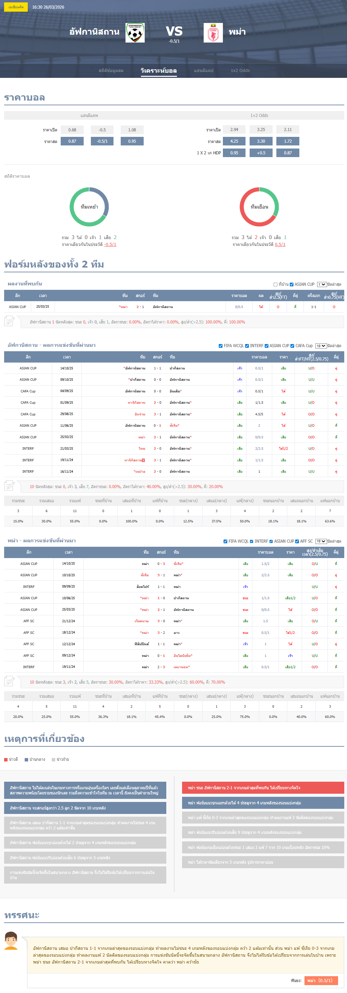Screen dimensions: 347x993
Task: Open the Afghanistan recent matches count dropdown
Action: (321, 346)
